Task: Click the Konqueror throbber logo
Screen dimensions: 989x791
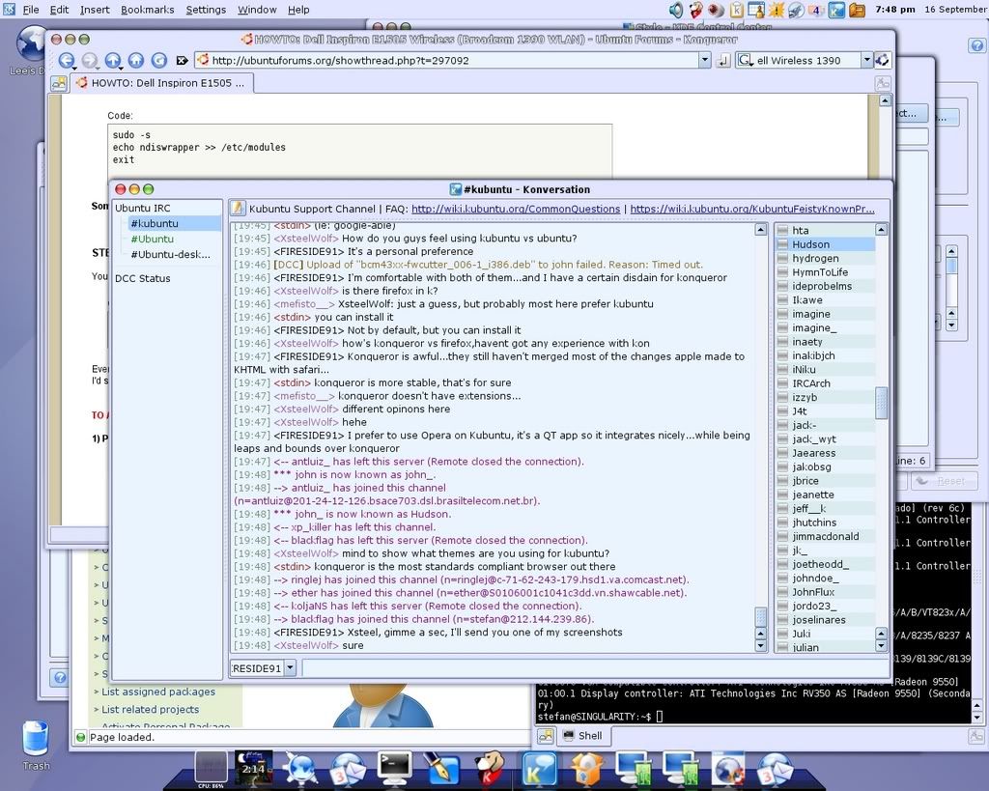Action: [x=883, y=60]
